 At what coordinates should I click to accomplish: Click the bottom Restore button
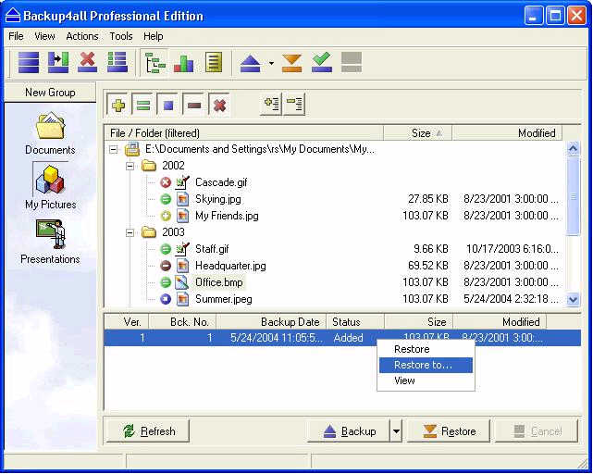pyautogui.click(x=449, y=430)
